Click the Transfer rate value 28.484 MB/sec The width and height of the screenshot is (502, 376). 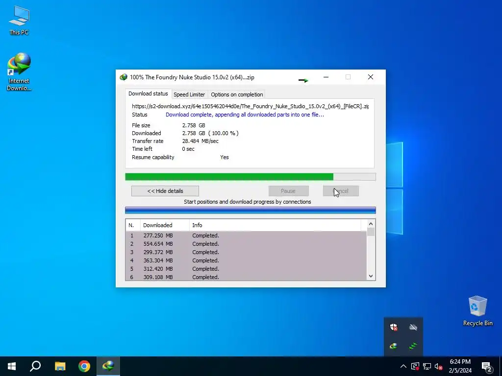pyautogui.click(x=201, y=141)
